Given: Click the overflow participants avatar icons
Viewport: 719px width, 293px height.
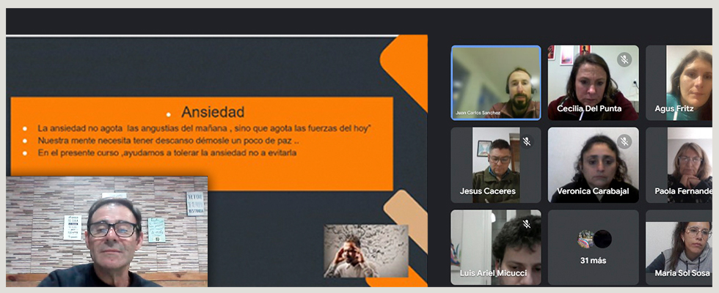Looking at the screenshot, I should [594, 239].
